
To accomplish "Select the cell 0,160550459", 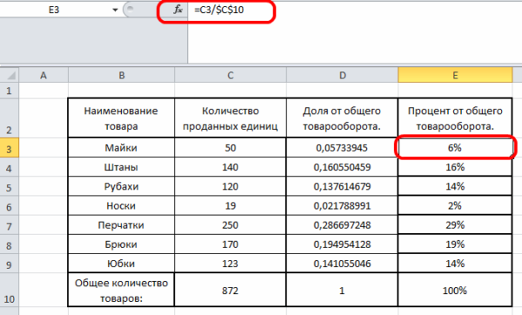I will [x=342, y=167].
